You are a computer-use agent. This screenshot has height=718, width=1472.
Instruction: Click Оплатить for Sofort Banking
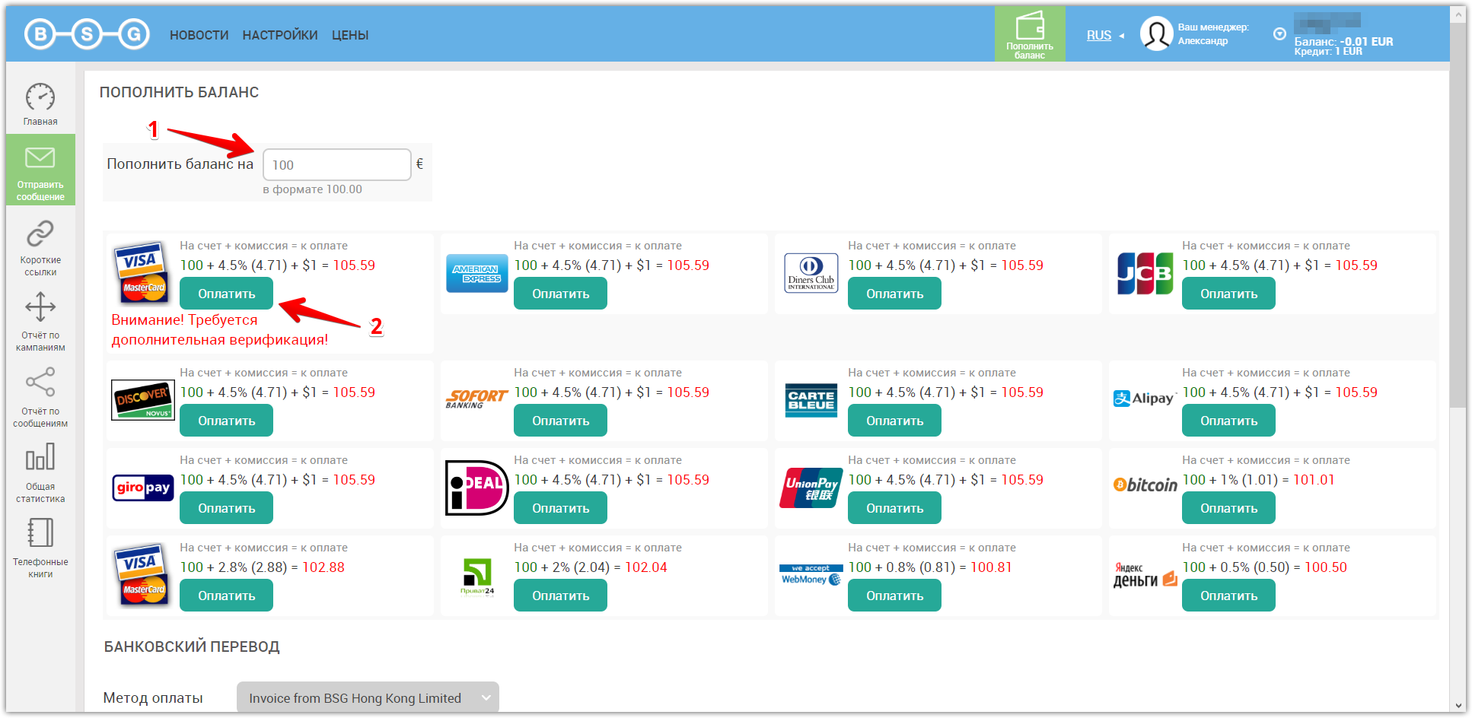(560, 421)
